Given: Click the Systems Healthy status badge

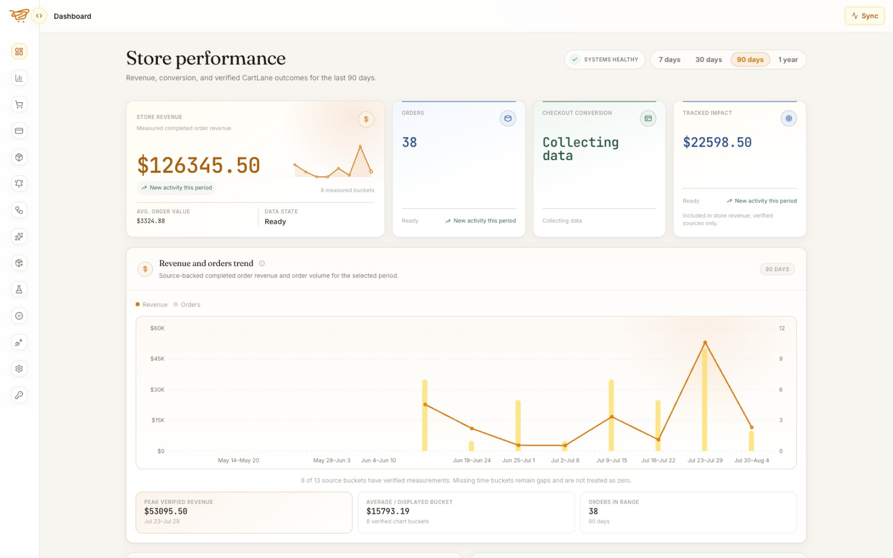Looking at the screenshot, I should (x=604, y=60).
